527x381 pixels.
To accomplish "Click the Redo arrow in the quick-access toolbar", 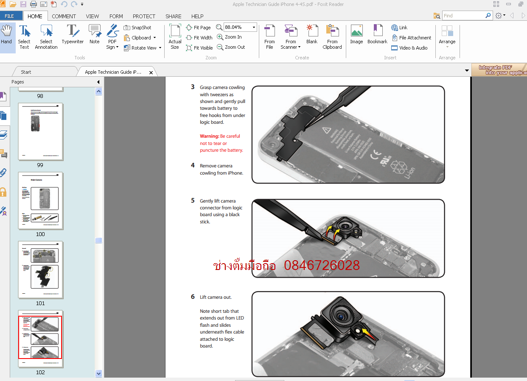I will click(74, 4).
